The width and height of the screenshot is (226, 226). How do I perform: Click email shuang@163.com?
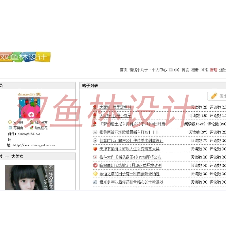[29, 134]
